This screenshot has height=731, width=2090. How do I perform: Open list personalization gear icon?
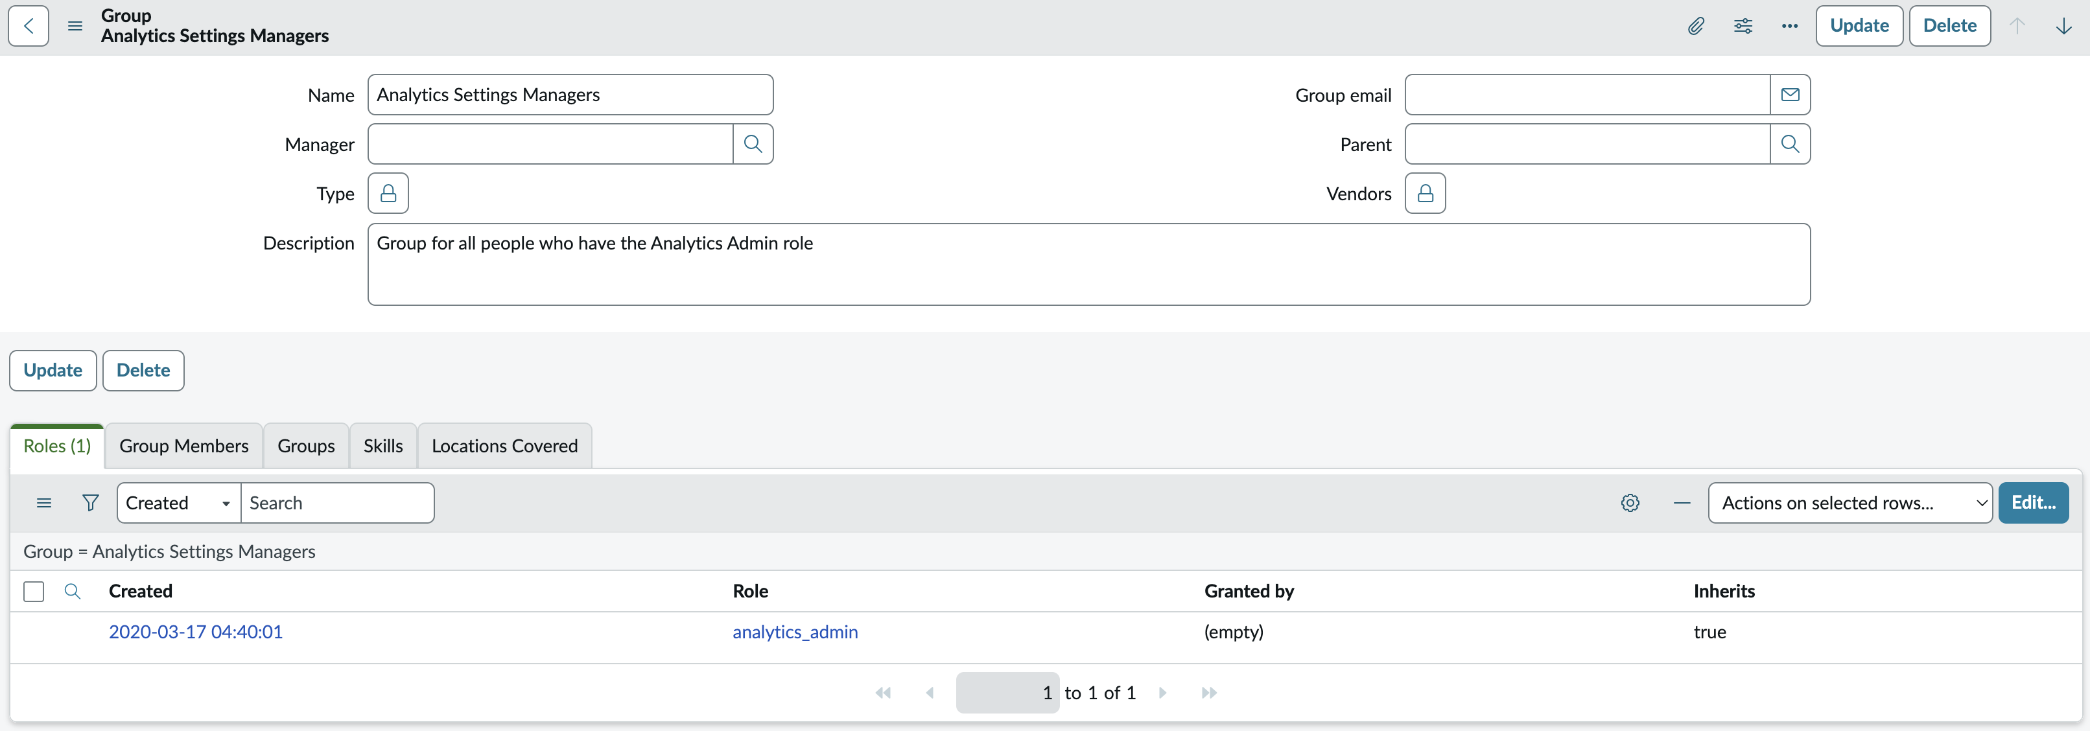(1630, 503)
